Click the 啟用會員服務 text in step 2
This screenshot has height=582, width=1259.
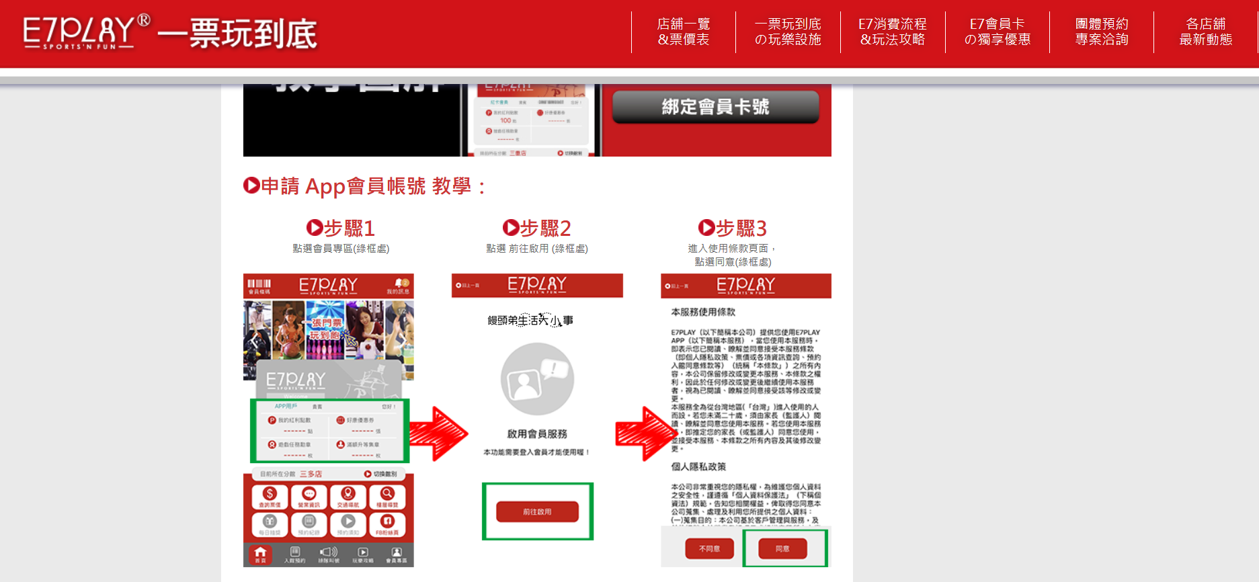coord(537,434)
